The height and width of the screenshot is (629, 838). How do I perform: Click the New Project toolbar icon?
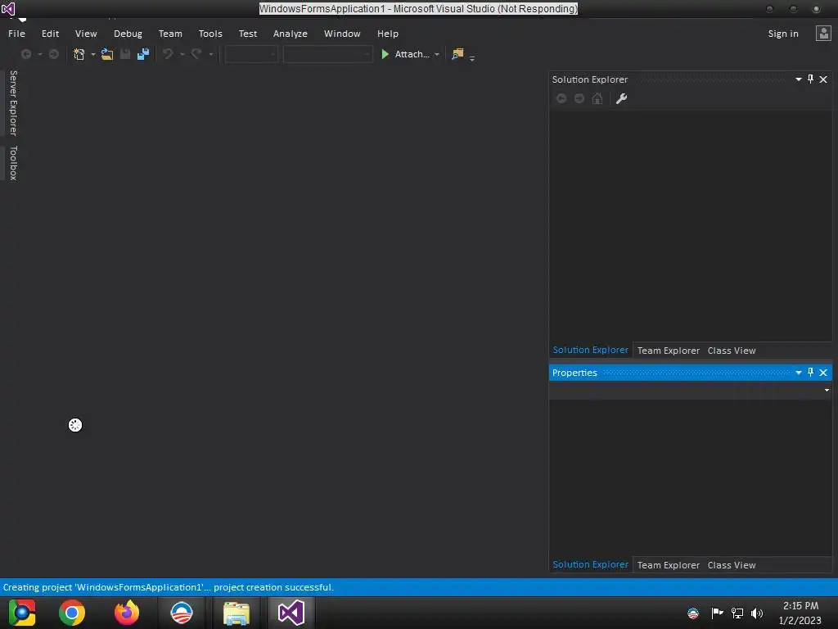79,54
